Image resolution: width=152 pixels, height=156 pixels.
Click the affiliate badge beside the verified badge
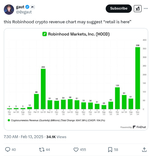click(33, 7)
